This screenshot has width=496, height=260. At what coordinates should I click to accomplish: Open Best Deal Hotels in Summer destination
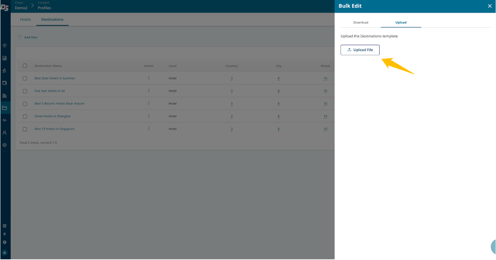pos(55,78)
